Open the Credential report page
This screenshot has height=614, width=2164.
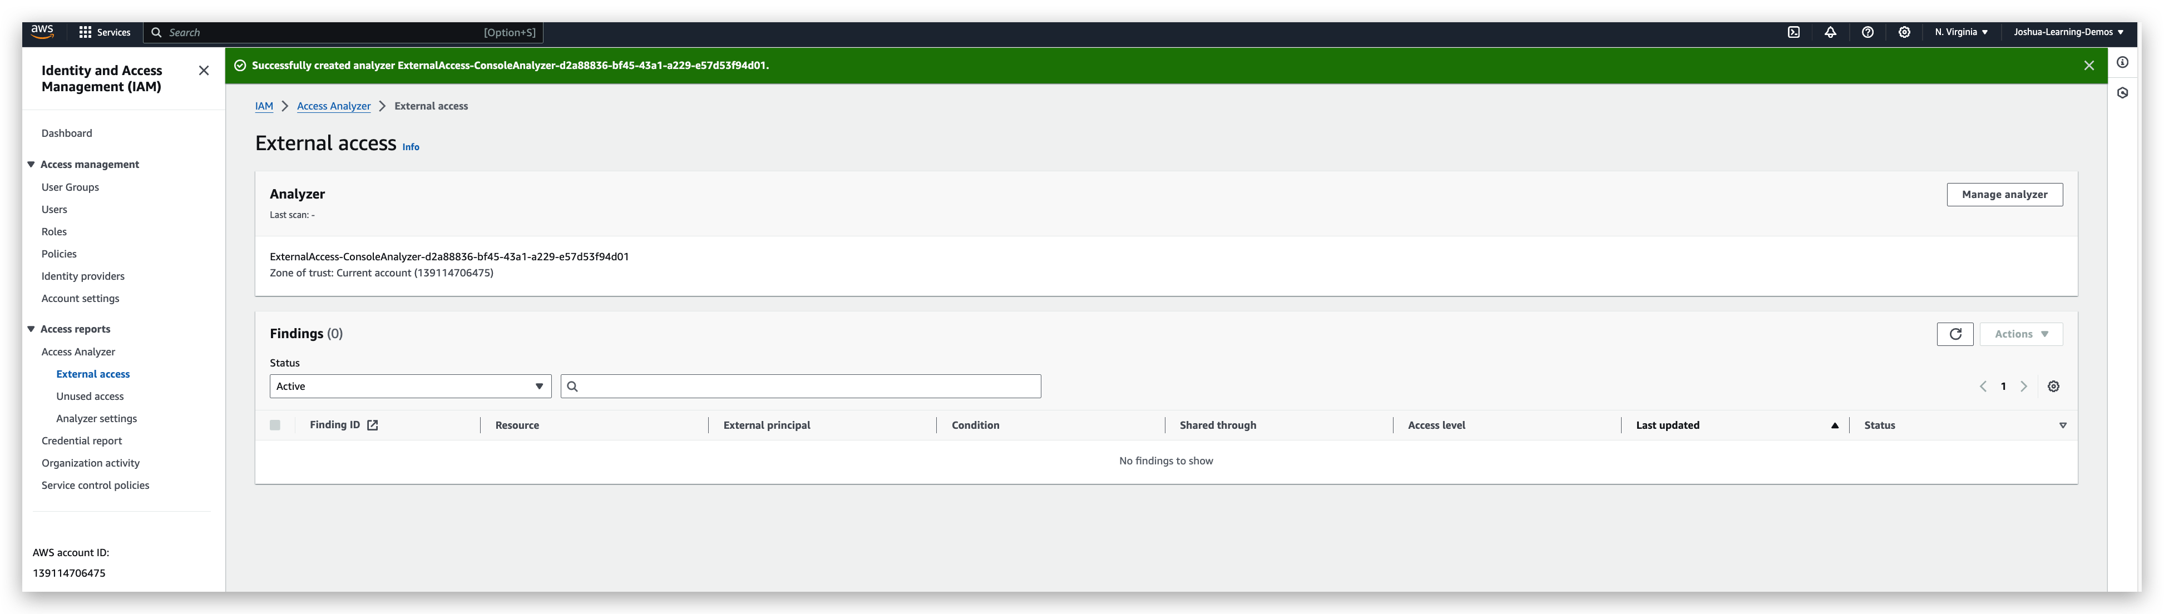click(x=81, y=440)
